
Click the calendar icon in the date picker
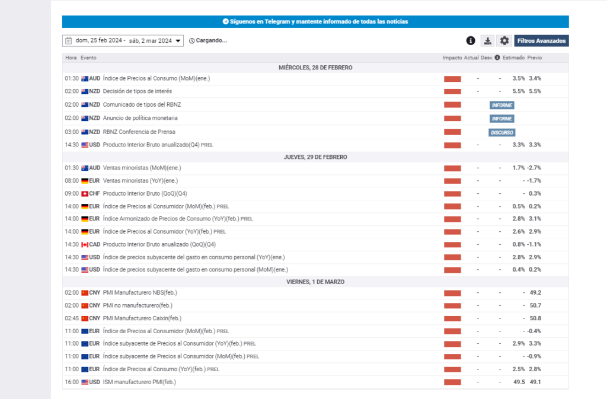(69, 41)
